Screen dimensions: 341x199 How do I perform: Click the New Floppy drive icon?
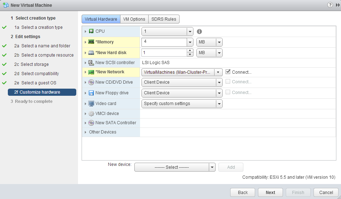(x=91, y=93)
